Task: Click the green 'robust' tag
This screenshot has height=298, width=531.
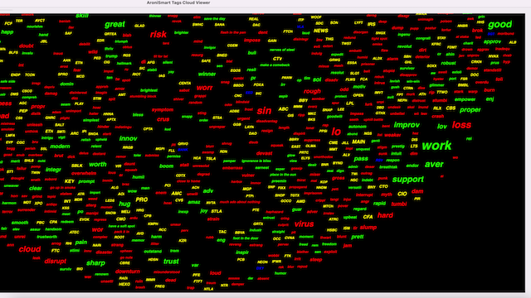Action: click(x=448, y=63)
